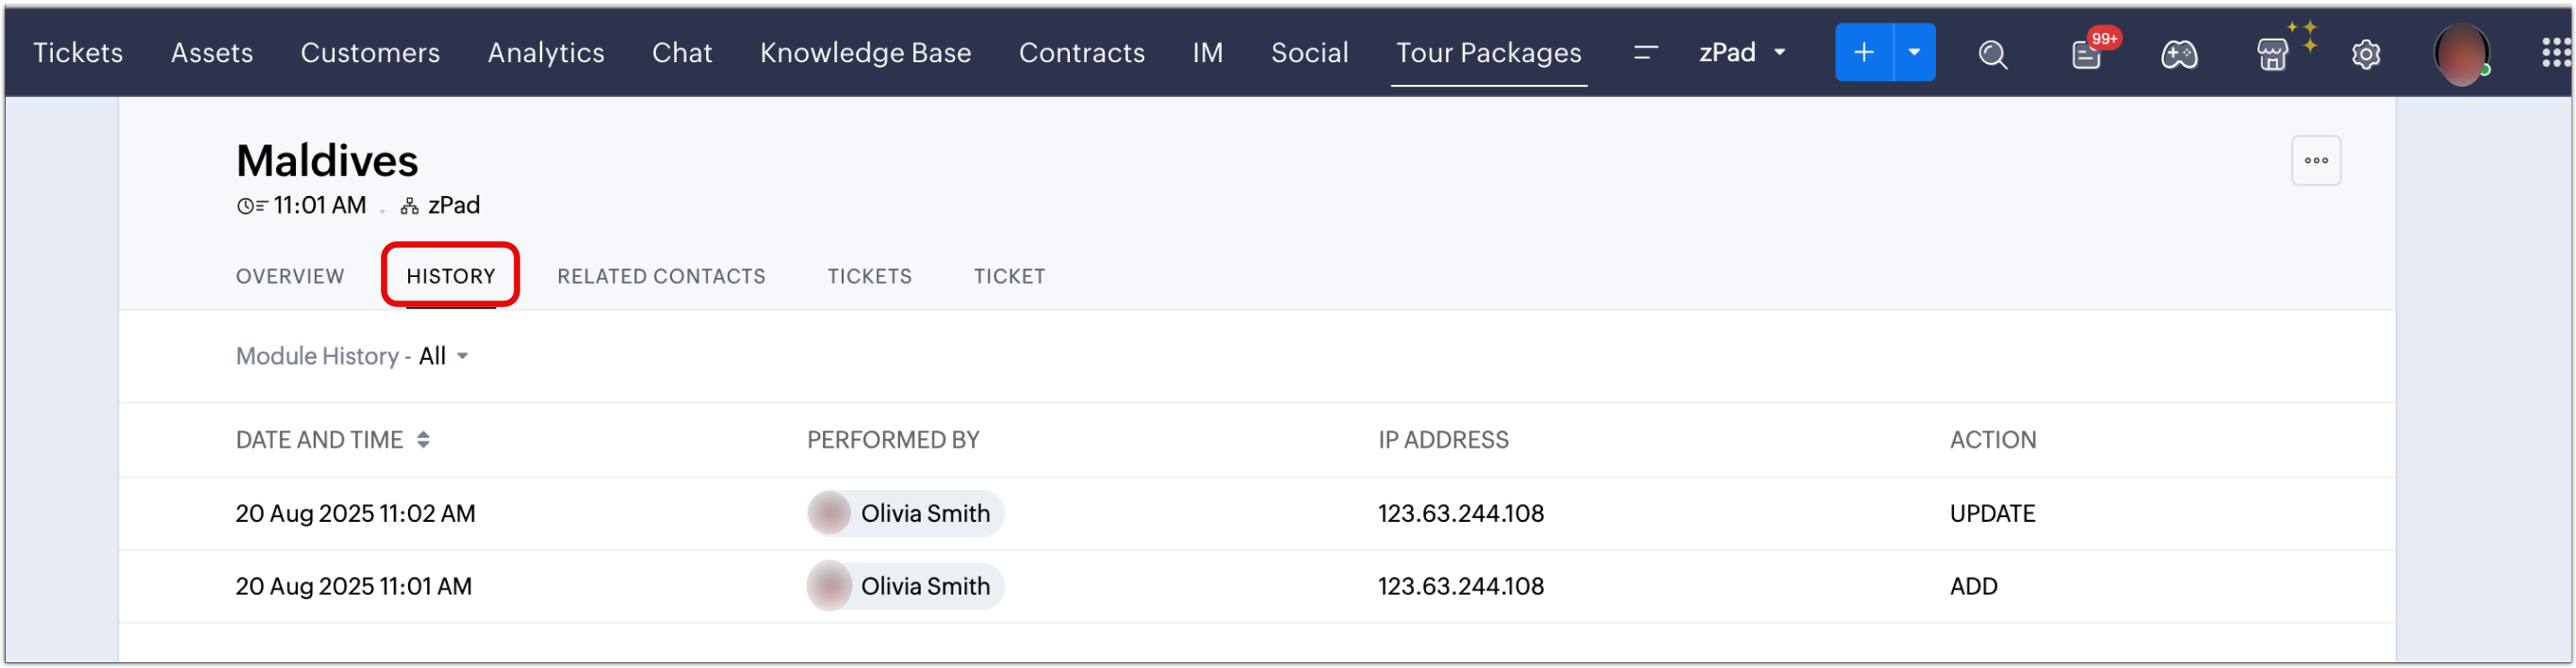2576x668 pixels.
Task: Expand the collapsed modules menu icon
Action: [x=1645, y=52]
